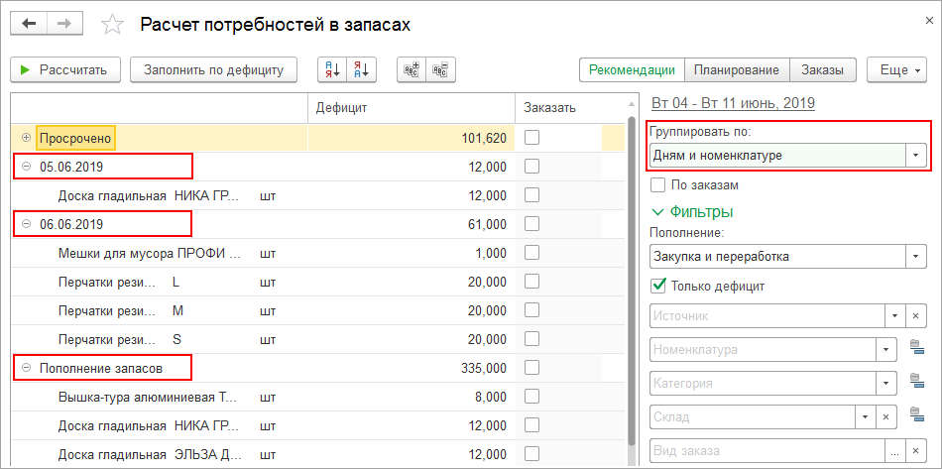Click the forward navigation arrow
The width and height of the screenshot is (942, 469).
tap(63, 24)
